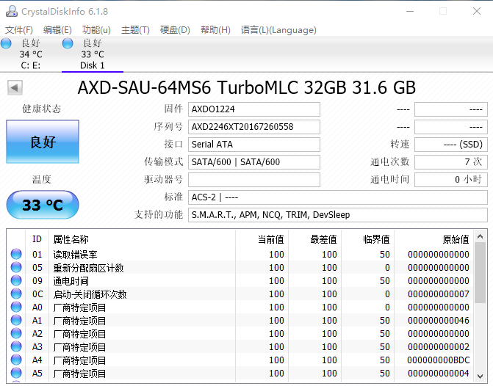Open the 语言(L)(Language) menu
This screenshot has height=386, width=493.
tap(278, 30)
